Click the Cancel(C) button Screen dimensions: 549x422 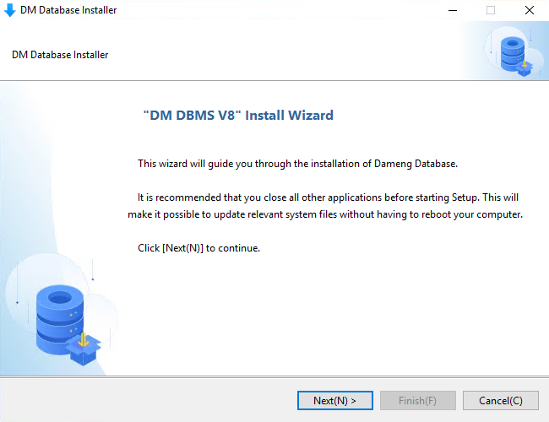(501, 400)
